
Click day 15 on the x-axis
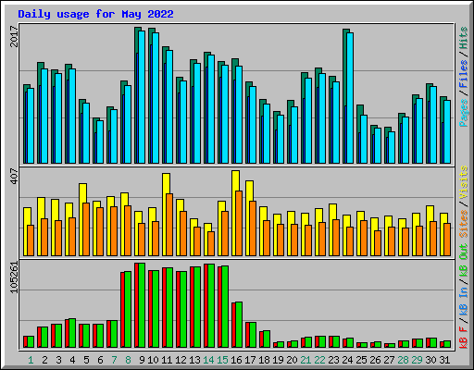tap(222, 360)
